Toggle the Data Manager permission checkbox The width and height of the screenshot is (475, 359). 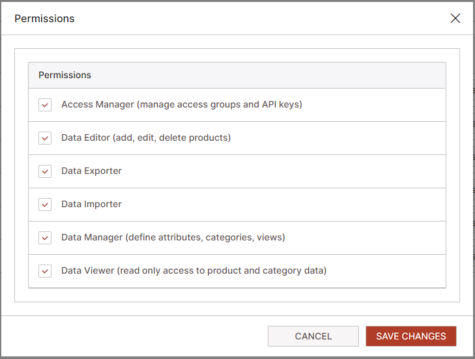click(x=45, y=238)
